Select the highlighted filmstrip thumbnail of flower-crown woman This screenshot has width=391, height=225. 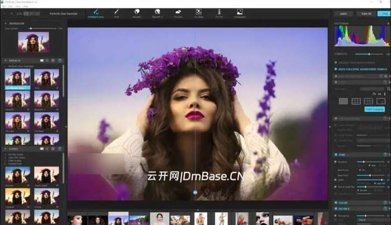(118, 218)
